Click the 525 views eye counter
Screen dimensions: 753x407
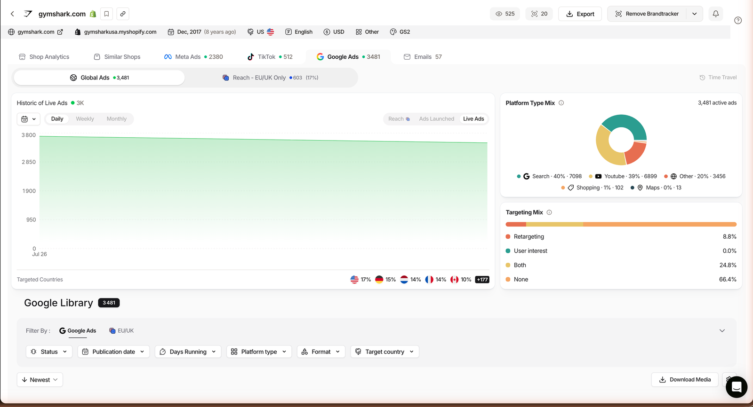pos(505,14)
